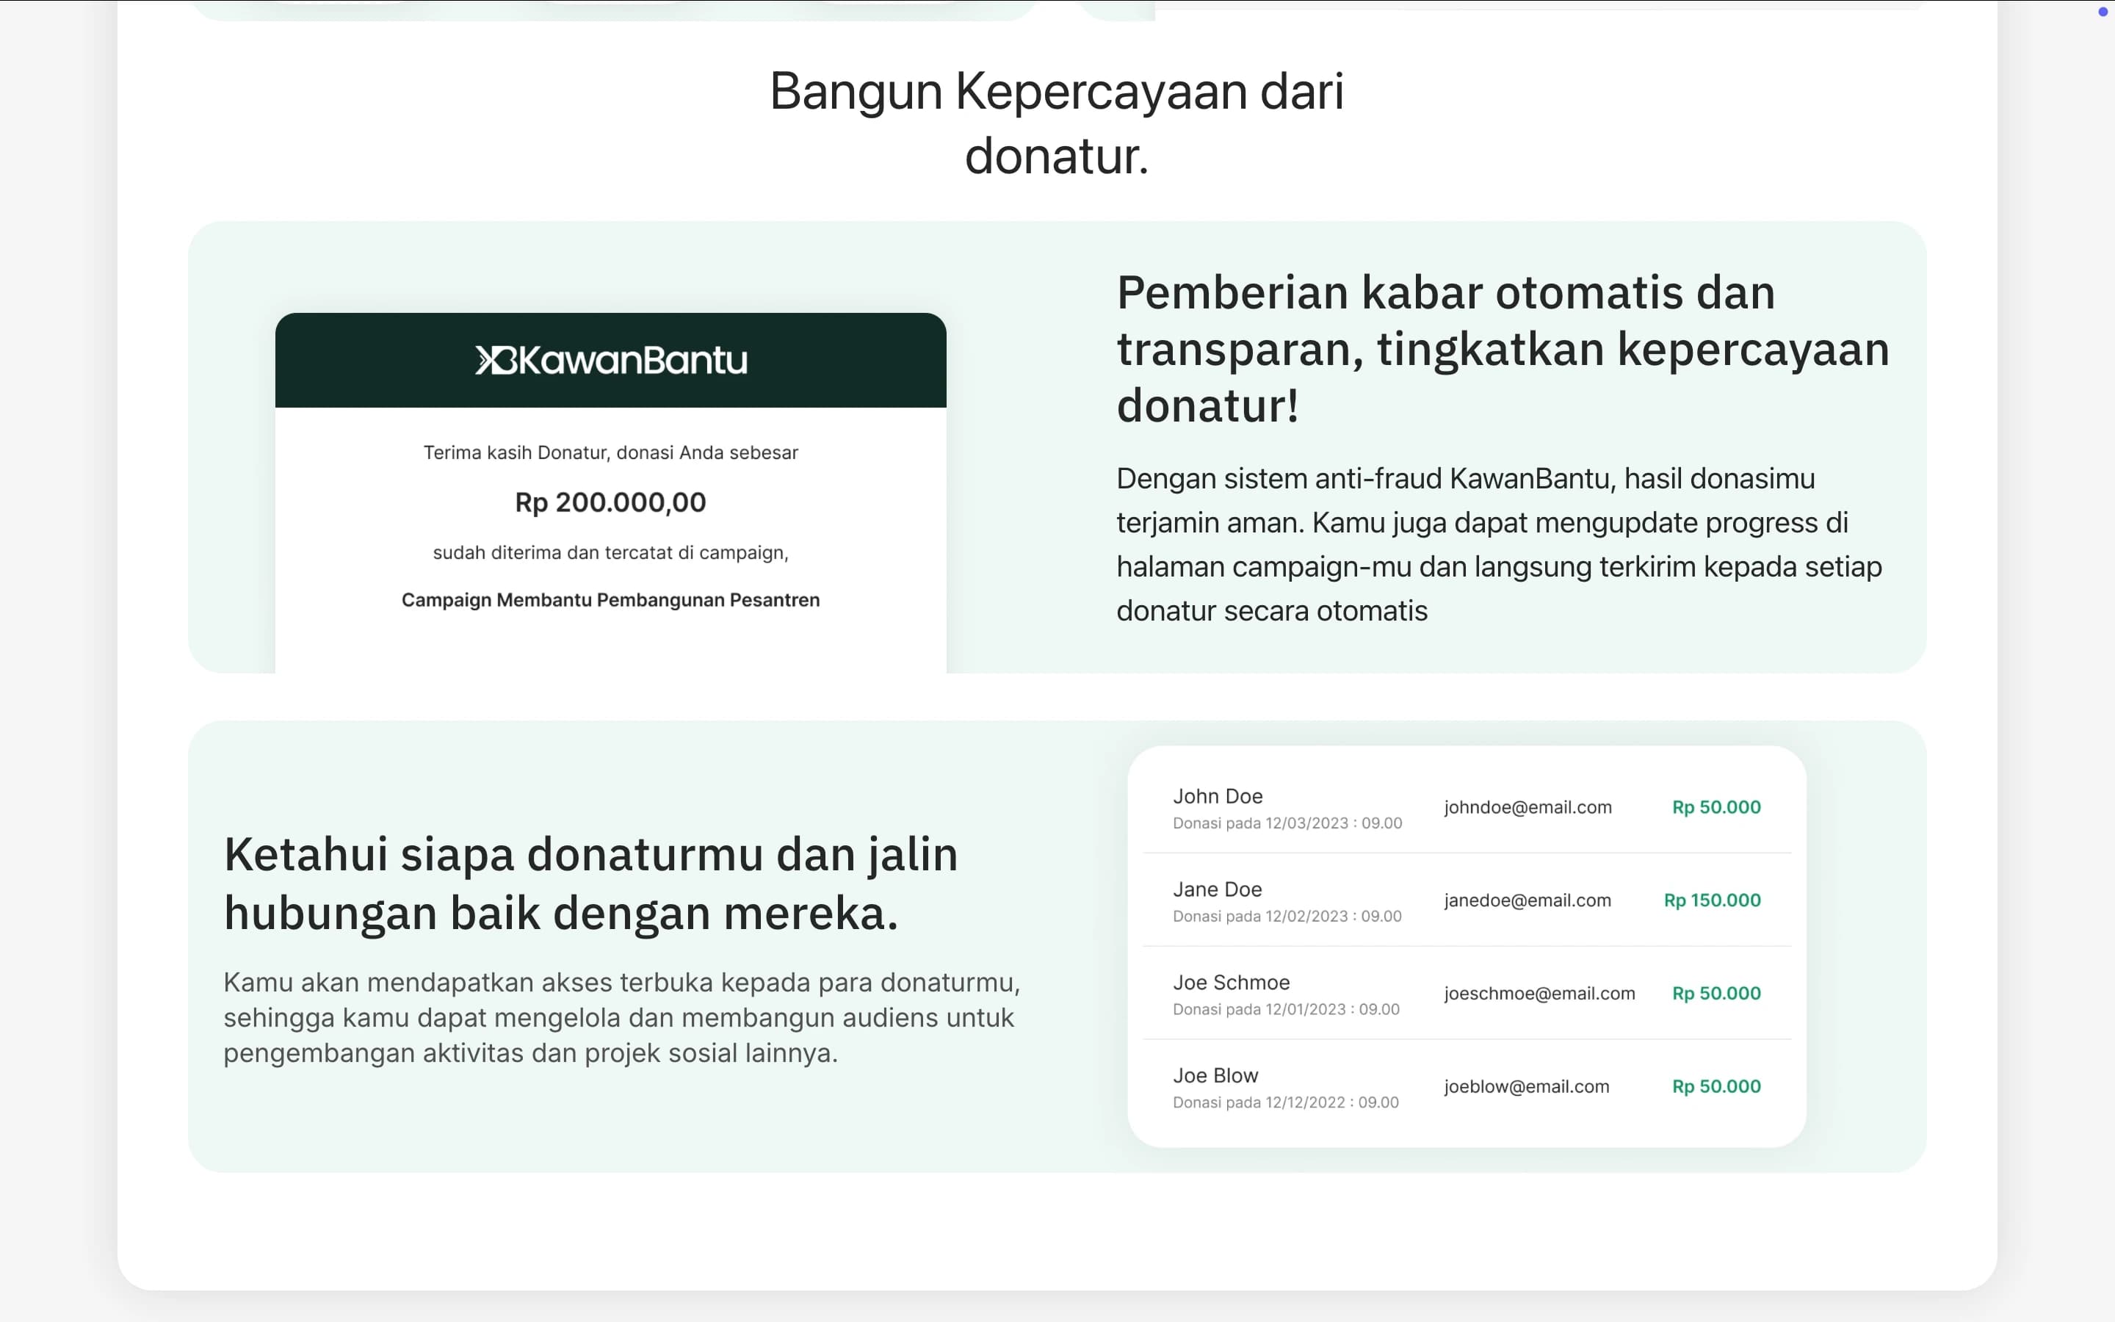This screenshot has height=1322, width=2115.
Task: Click johndoe@email.com email address
Action: coord(1527,807)
